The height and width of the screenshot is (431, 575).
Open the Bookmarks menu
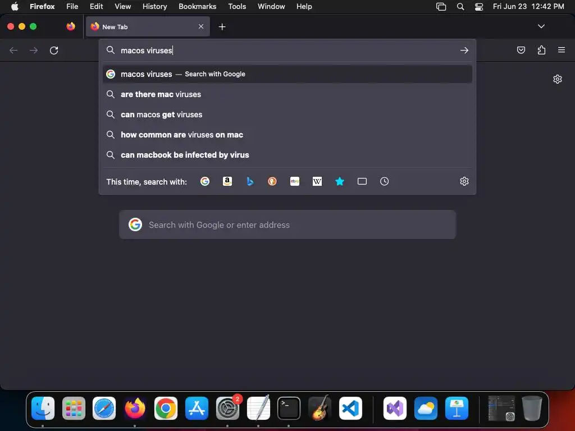197,6
